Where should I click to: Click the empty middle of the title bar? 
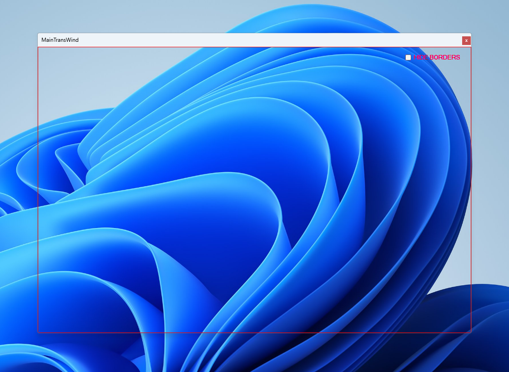(x=255, y=40)
